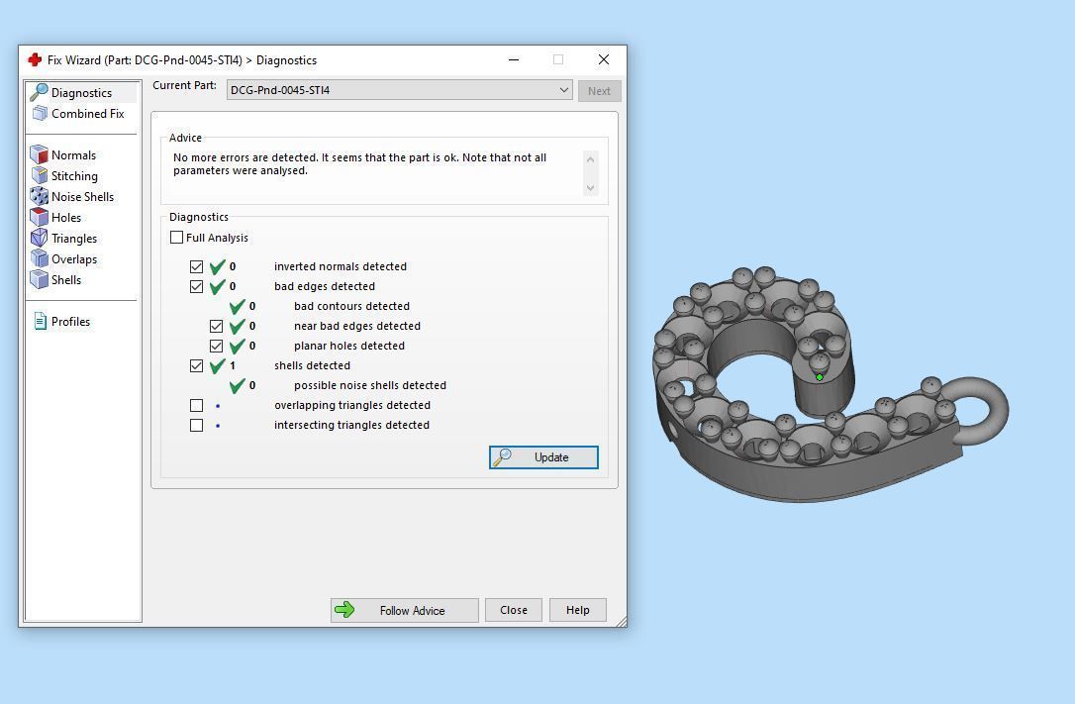Open the Shells page label
Image resolution: width=1075 pixels, height=704 pixels.
pyautogui.click(x=65, y=279)
